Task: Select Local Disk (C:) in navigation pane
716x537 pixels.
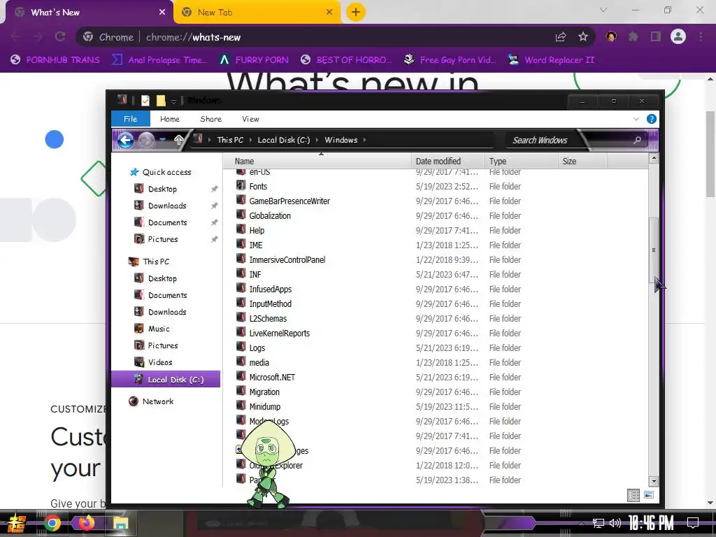Action: [166, 380]
